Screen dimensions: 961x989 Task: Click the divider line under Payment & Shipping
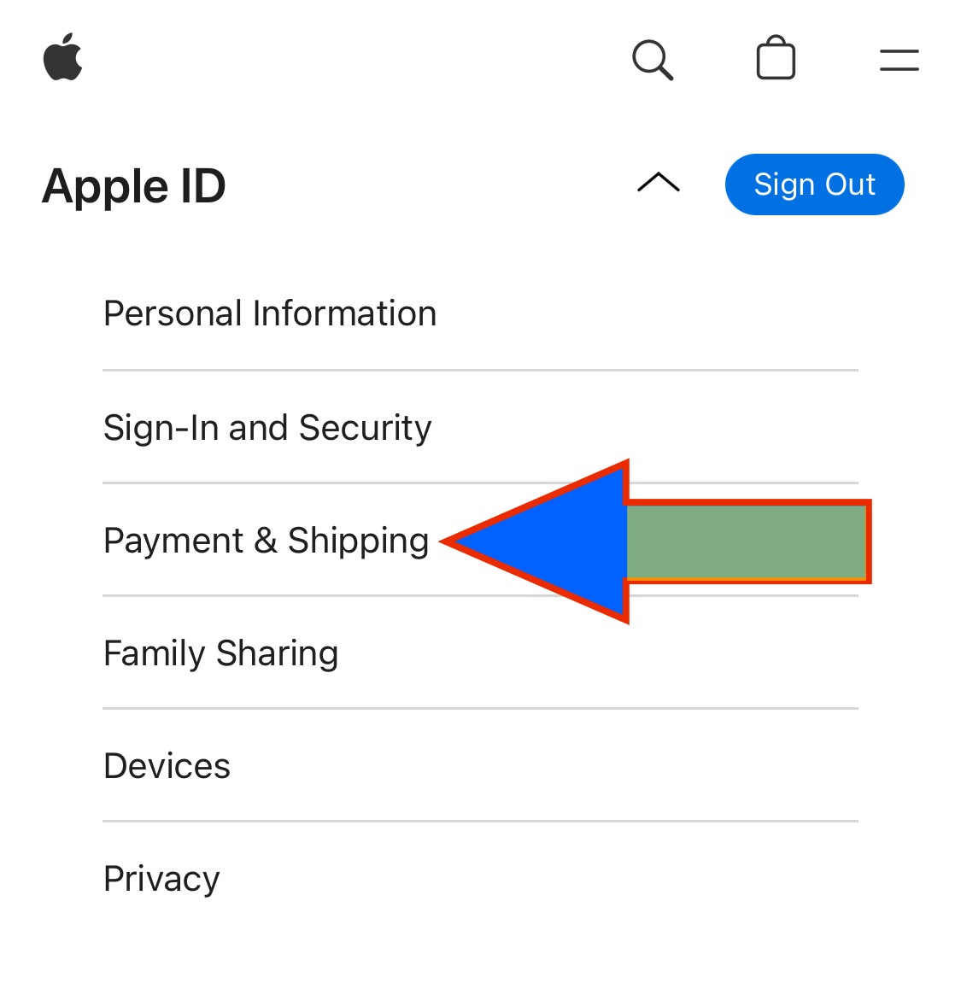pos(480,595)
